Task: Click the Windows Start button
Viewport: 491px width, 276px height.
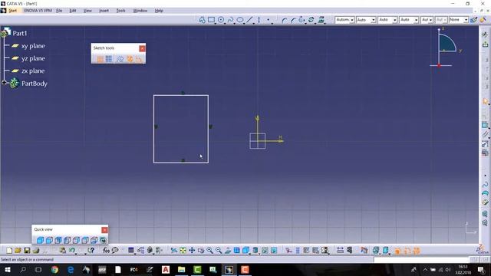Action: [x=7, y=269]
